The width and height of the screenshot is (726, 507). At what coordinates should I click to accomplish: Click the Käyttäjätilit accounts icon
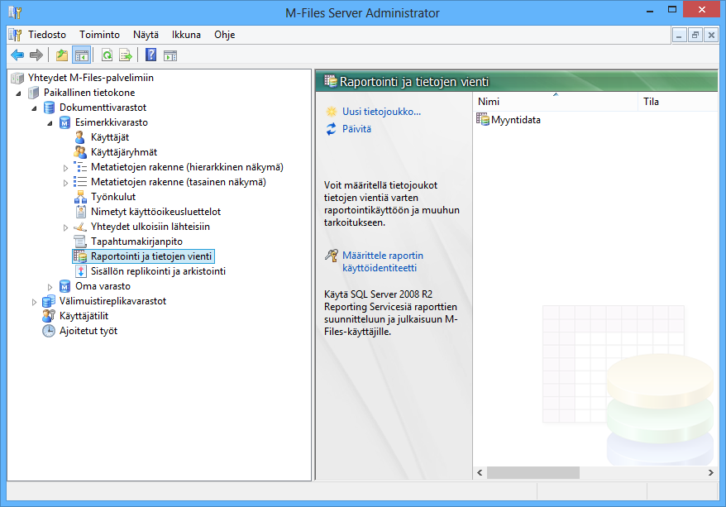(x=49, y=316)
